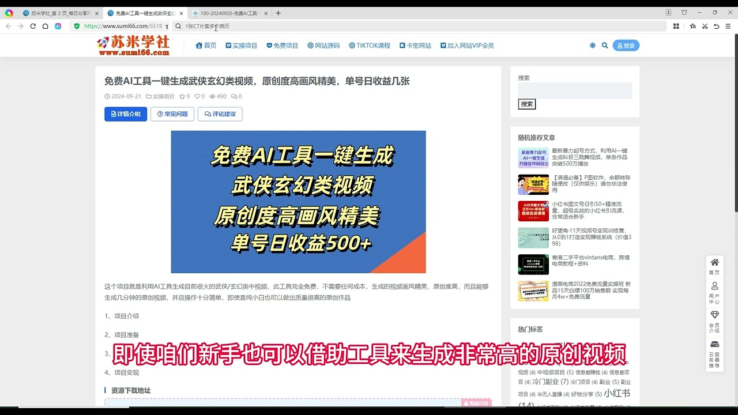Open the 实操项目 nav menu item

click(242, 46)
